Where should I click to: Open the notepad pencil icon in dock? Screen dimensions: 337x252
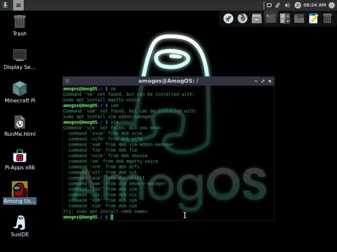(x=313, y=18)
